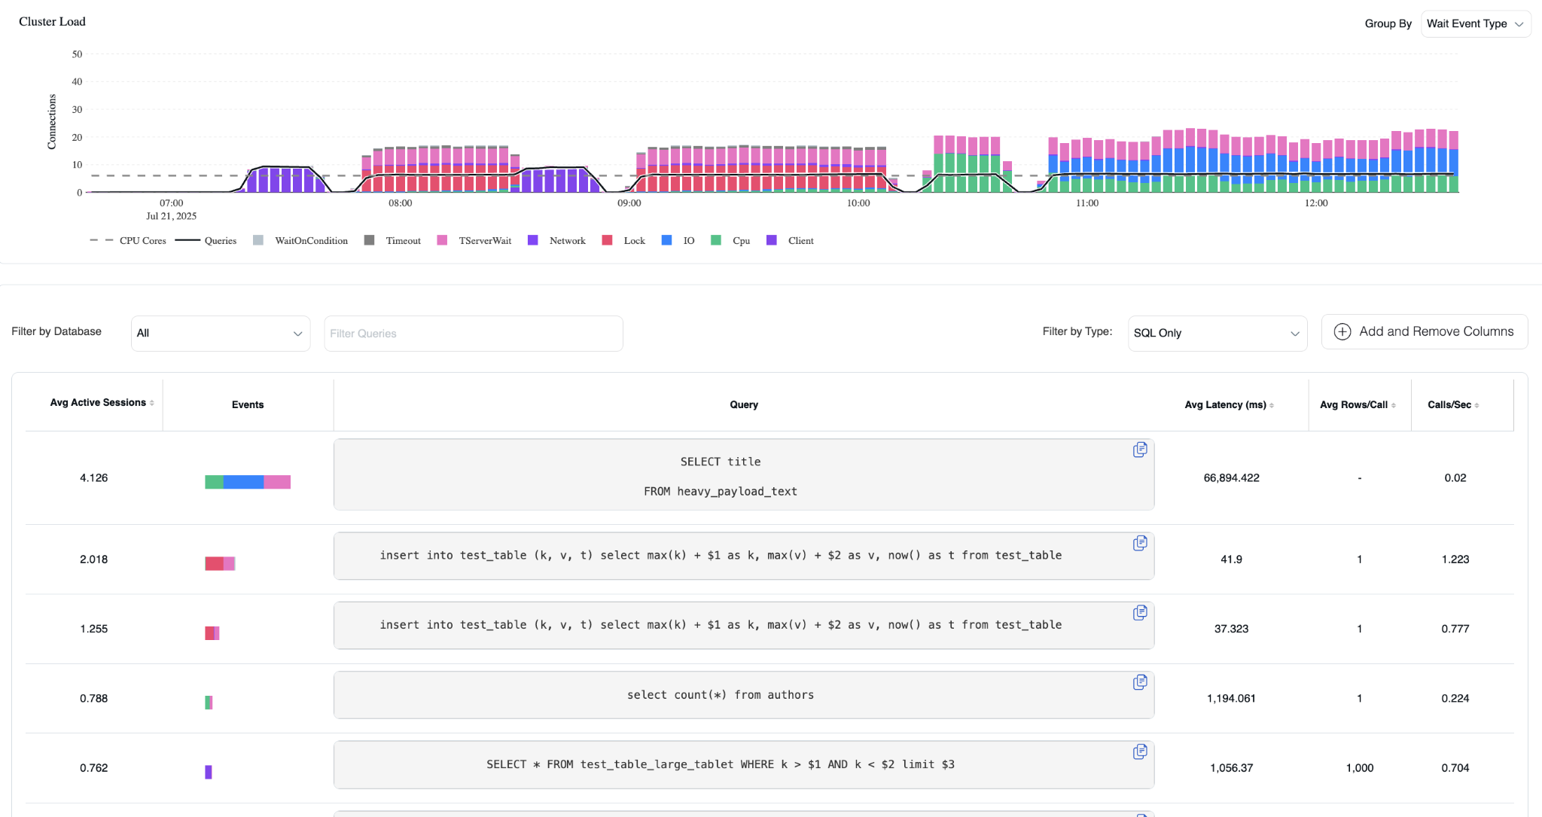The height and width of the screenshot is (817, 1542).
Task: Click the plus icon for adding columns
Action: [x=1342, y=332]
